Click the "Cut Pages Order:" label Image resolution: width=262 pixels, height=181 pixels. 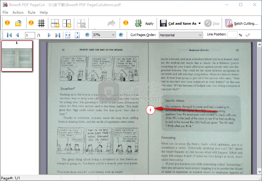pos(143,35)
